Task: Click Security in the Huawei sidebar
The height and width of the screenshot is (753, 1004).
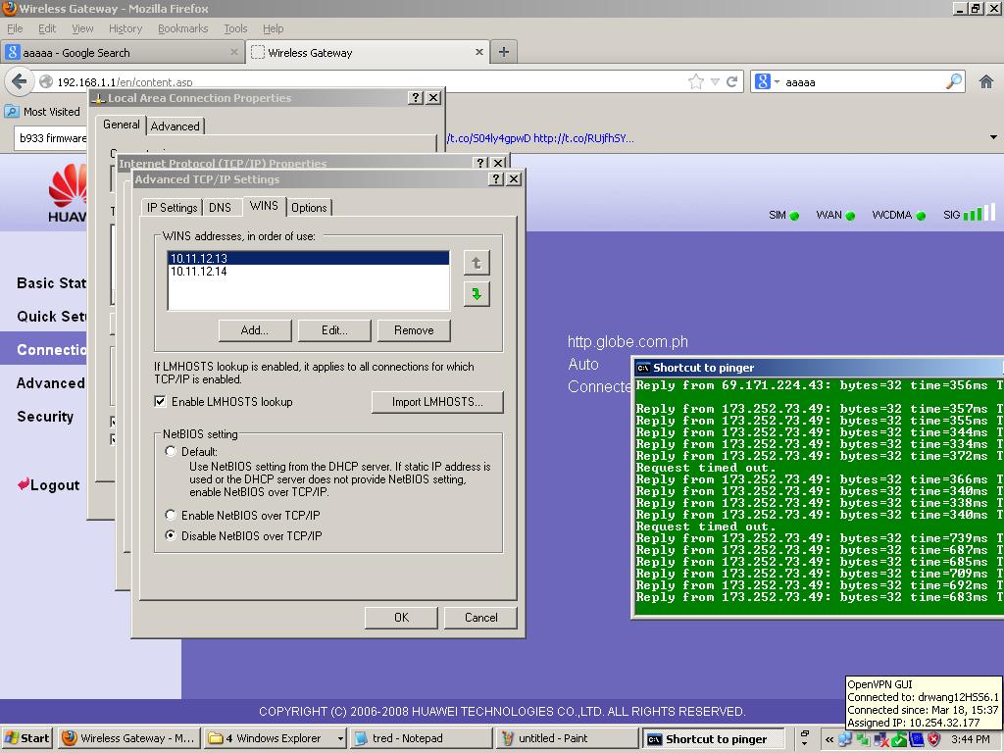Action: pyautogui.click(x=45, y=416)
